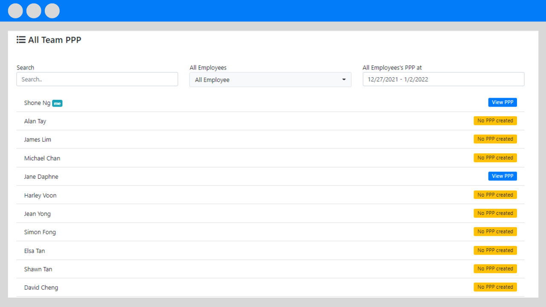
Task: Select the name Michael Chan
Action: (42, 158)
